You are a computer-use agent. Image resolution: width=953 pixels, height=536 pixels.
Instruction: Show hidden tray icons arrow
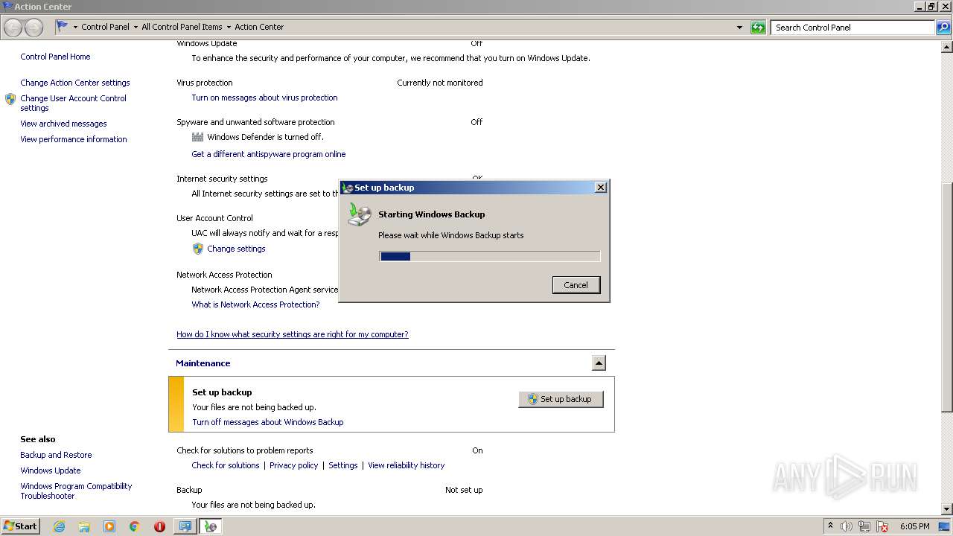click(x=831, y=526)
